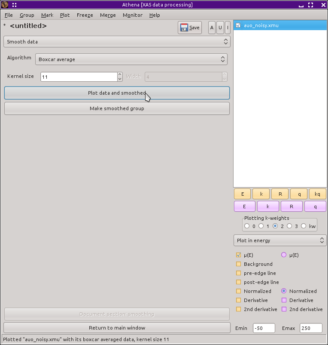Click the untitled project name label
The width and height of the screenshot is (328, 345).
[28, 26]
